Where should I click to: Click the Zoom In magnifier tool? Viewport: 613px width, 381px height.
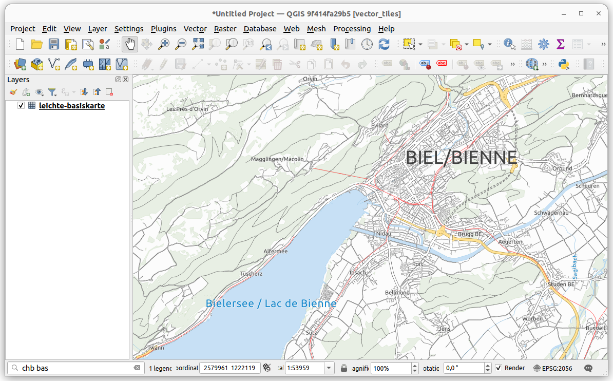click(x=163, y=44)
